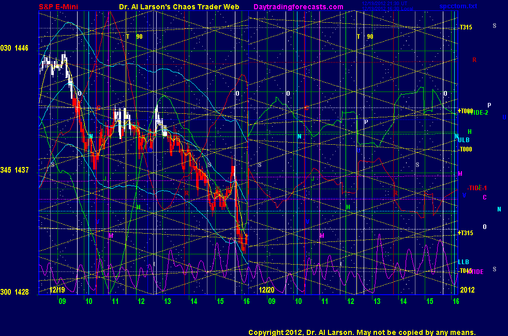
Task: Click the cyan "LLB" band label
Action: point(464,262)
